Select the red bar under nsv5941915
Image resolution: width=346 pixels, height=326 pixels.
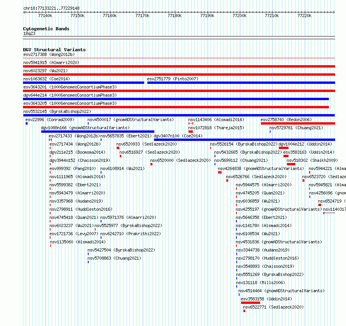[x=179, y=66]
